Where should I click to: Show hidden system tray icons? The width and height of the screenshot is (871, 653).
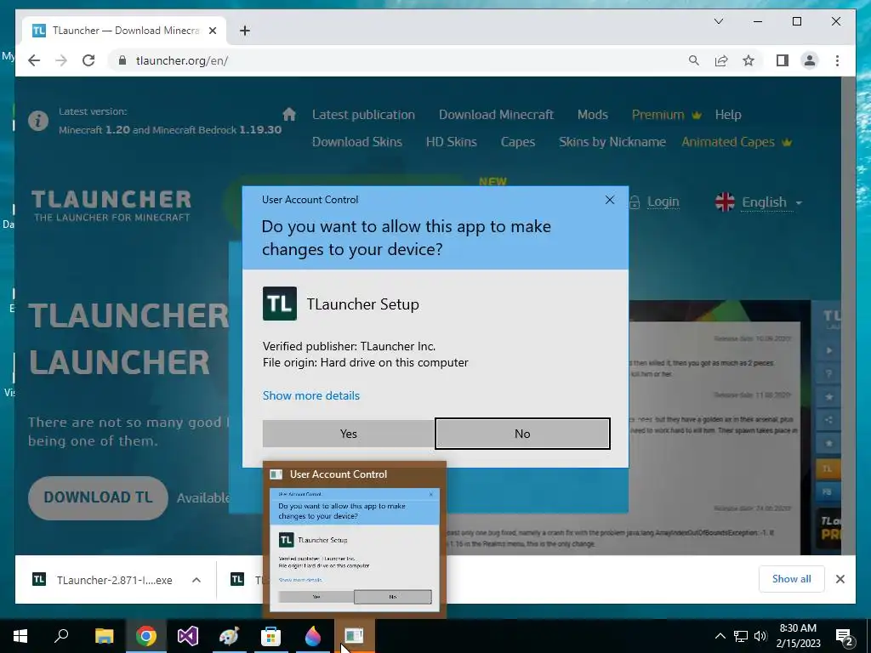point(720,636)
